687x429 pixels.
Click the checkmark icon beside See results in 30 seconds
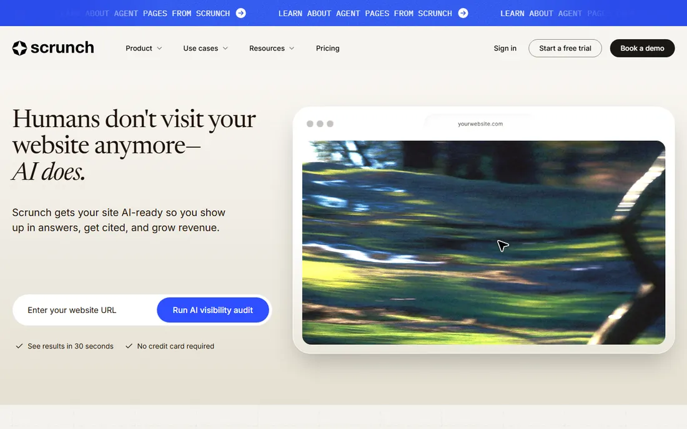(x=19, y=346)
